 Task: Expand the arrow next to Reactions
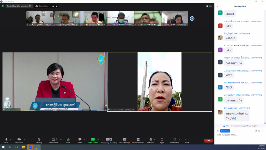coord(155,139)
